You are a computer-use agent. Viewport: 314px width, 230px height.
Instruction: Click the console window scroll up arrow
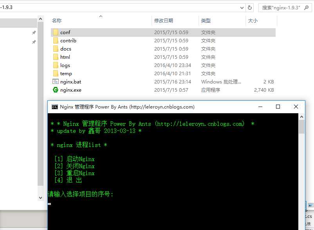(x=301, y=117)
